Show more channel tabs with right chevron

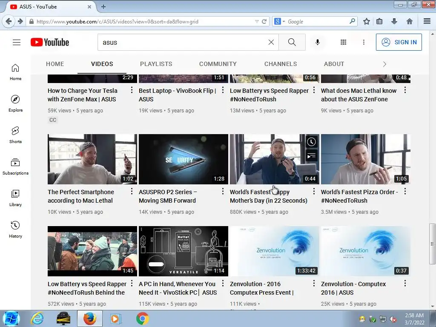384,64
